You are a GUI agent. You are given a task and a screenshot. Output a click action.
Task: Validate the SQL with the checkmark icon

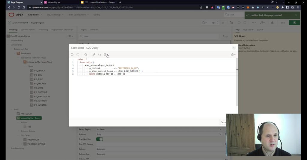point(105,55)
